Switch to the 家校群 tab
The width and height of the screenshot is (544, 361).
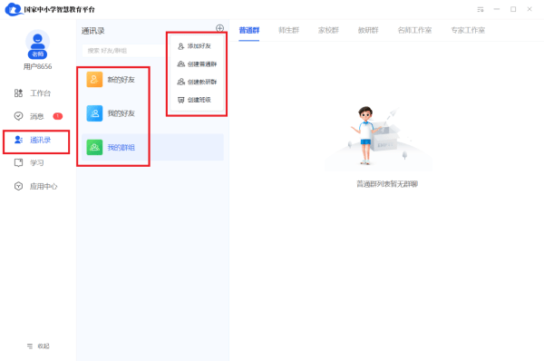point(328,31)
